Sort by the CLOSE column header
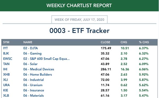Viewport: 159px width, 98px height. (x=105, y=42)
